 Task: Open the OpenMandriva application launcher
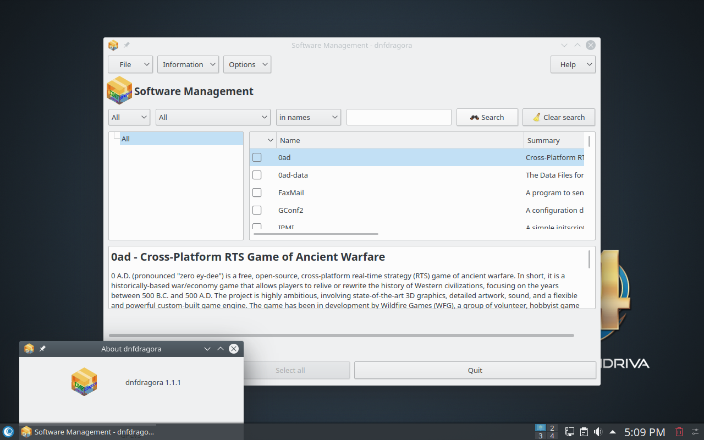(8, 432)
